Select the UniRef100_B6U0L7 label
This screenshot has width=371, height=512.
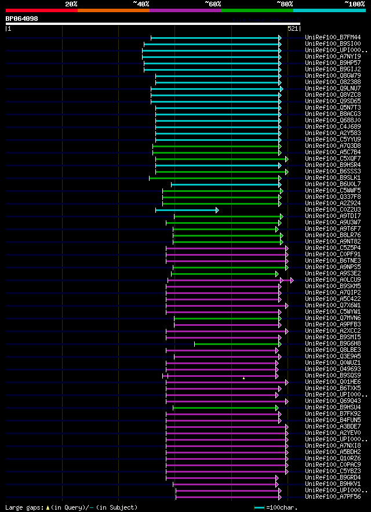[333, 184]
